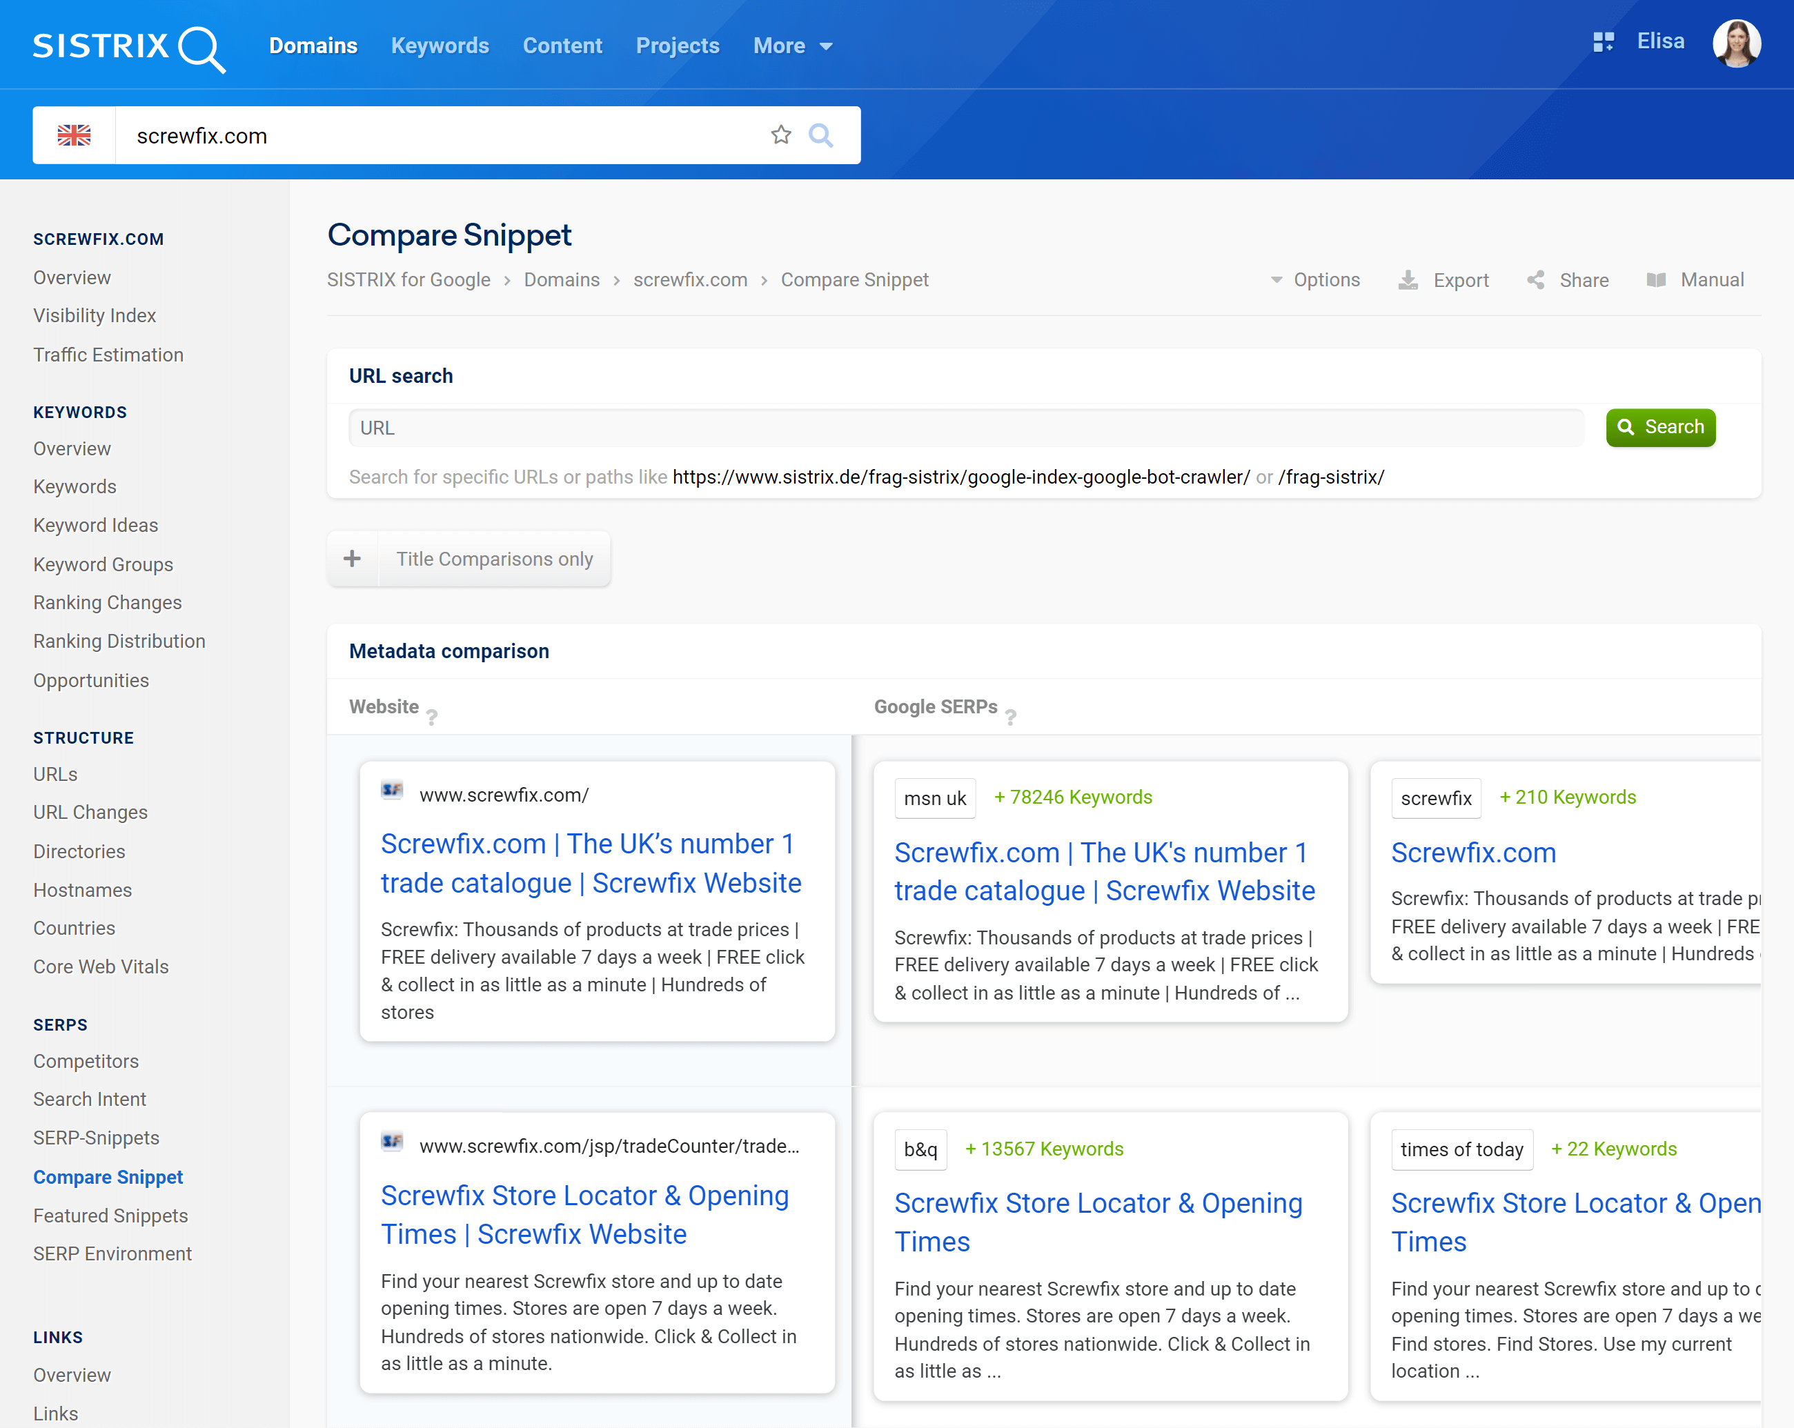Click the Share icon
Screen dimensions: 1794x1428
pyautogui.click(x=1535, y=279)
